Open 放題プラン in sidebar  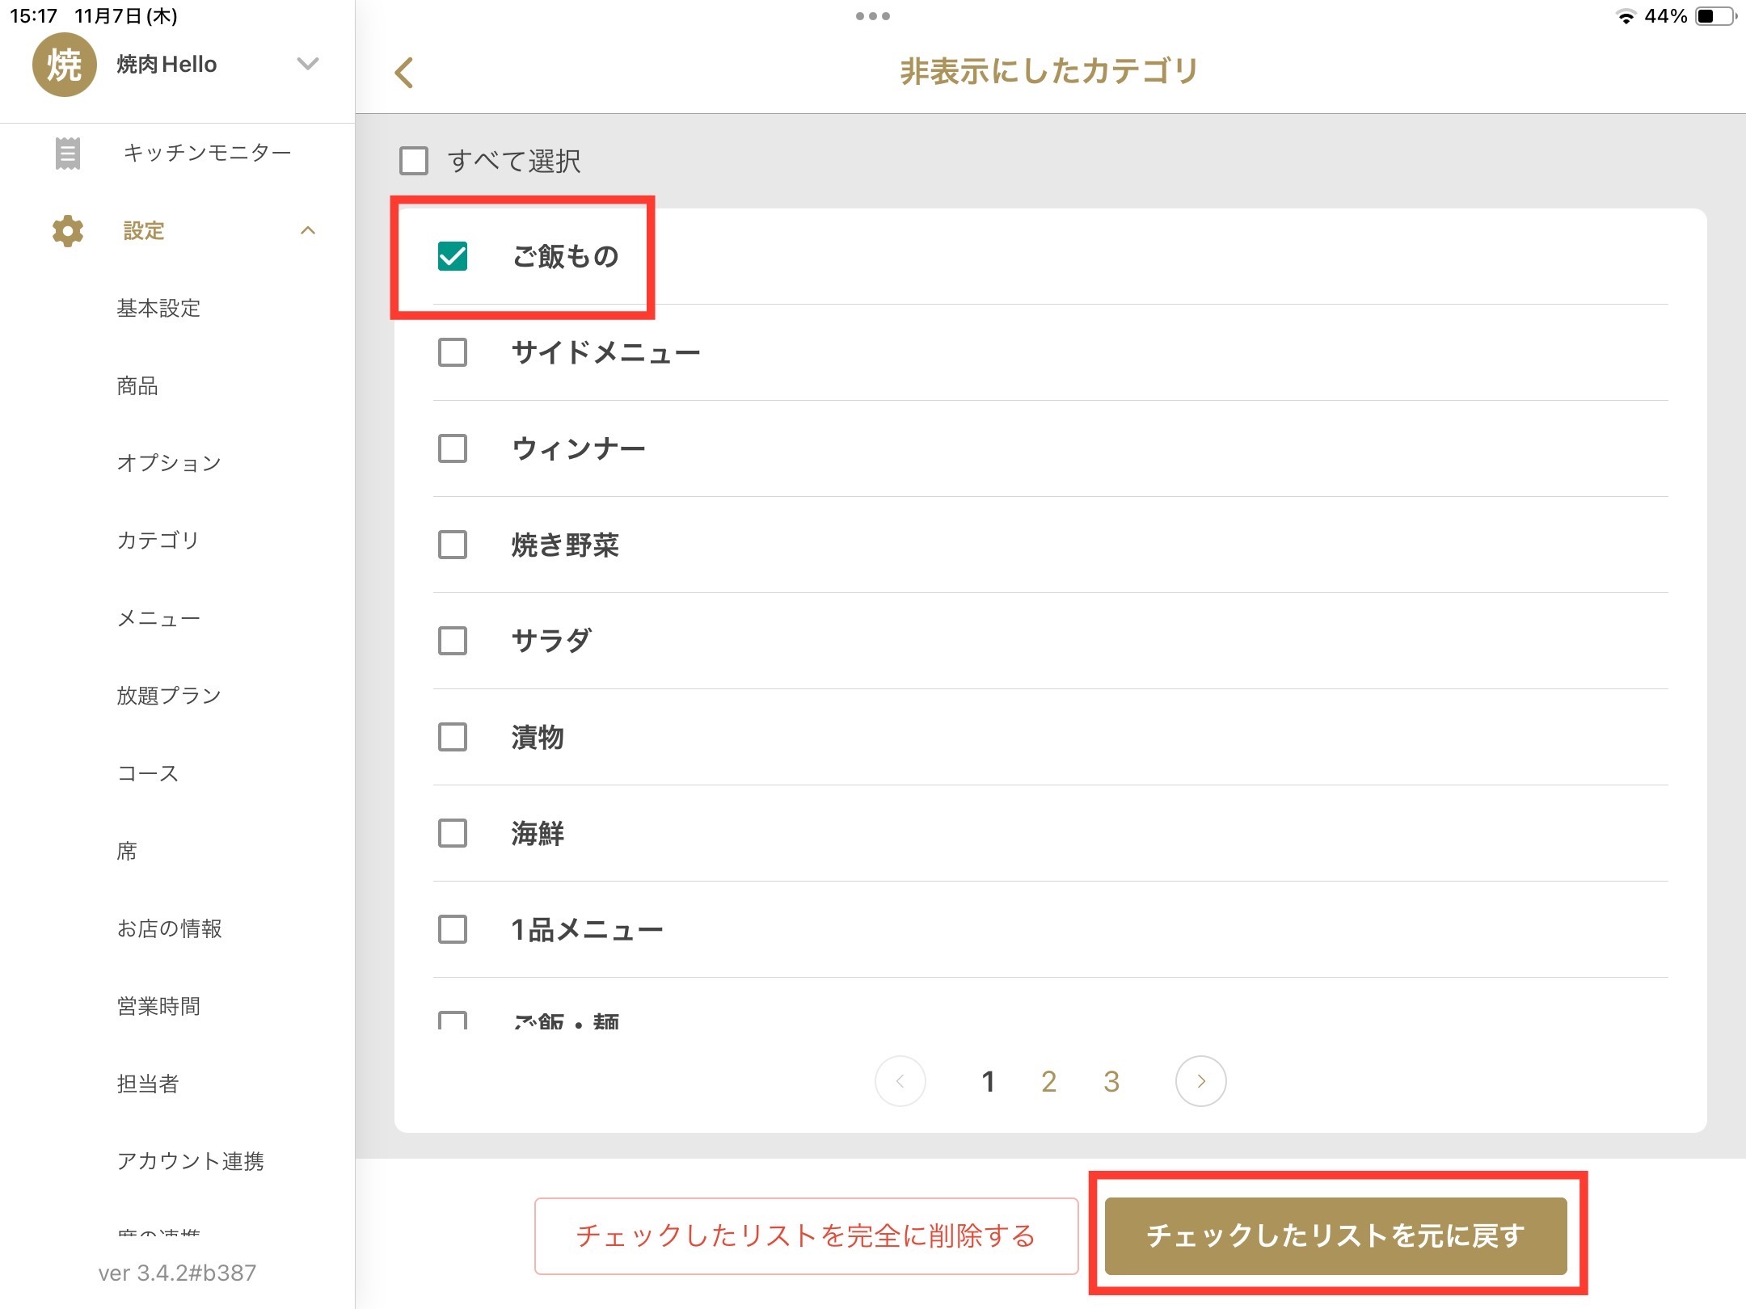tap(169, 696)
